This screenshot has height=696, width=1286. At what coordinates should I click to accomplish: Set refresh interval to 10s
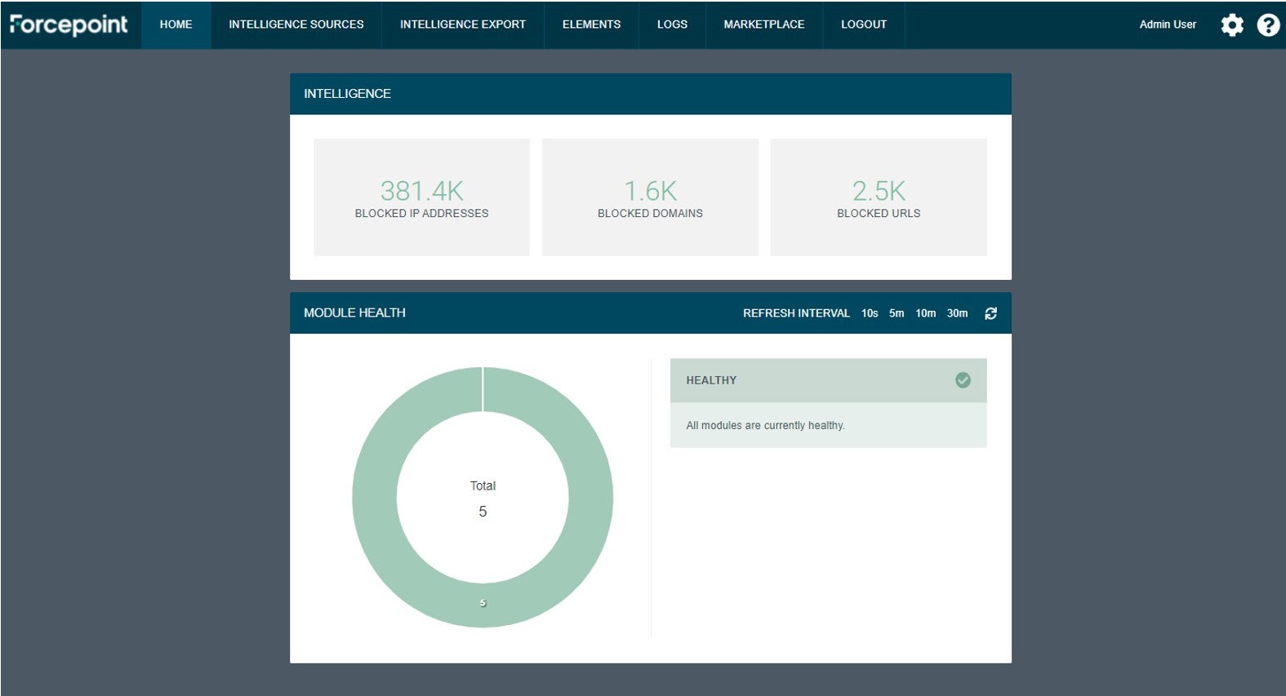tap(869, 313)
